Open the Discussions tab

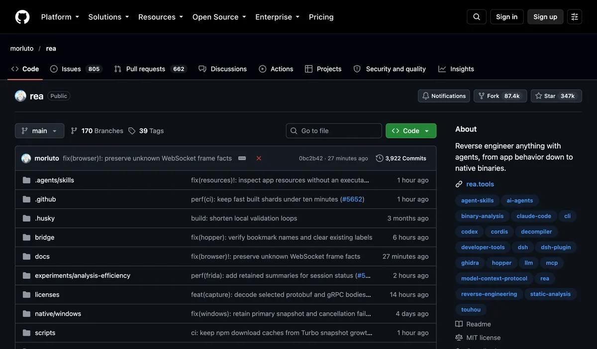coord(222,69)
